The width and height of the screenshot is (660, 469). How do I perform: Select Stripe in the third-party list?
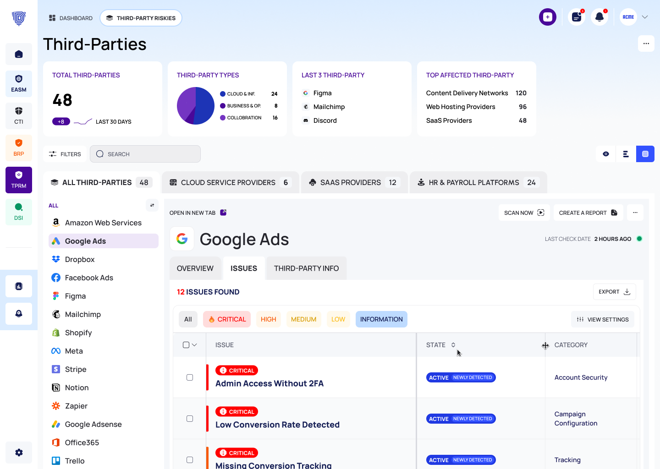104,369
